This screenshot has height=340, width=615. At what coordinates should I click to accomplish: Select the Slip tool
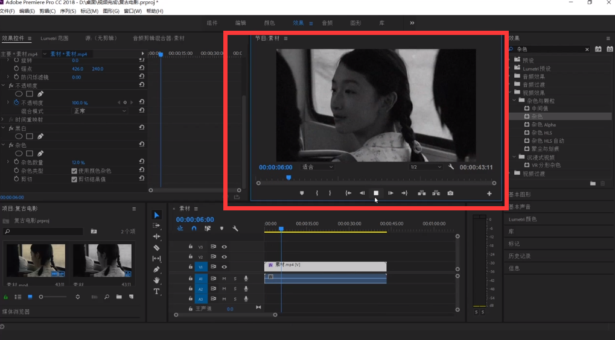(x=156, y=259)
